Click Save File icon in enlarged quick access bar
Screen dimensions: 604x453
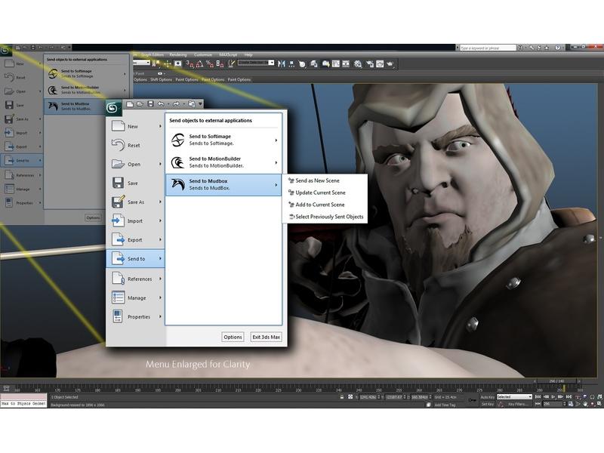coord(150,104)
